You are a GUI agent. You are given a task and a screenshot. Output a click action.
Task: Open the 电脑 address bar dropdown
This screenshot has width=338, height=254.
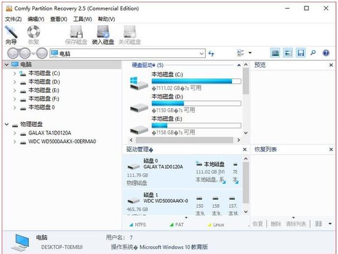click(202, 53)
